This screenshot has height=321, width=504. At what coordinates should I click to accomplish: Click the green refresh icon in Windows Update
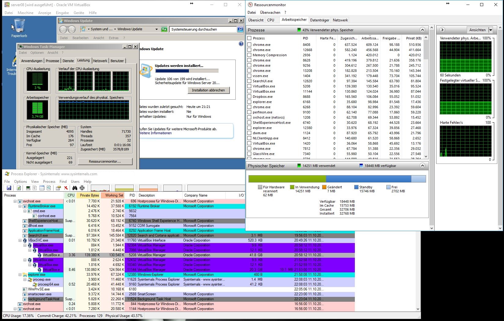point(164,29)
